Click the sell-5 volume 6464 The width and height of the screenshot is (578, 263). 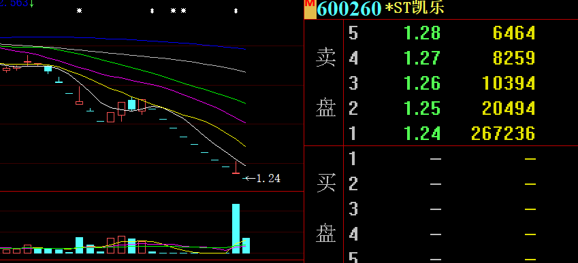pyautogui.click(x=514, y=33)
